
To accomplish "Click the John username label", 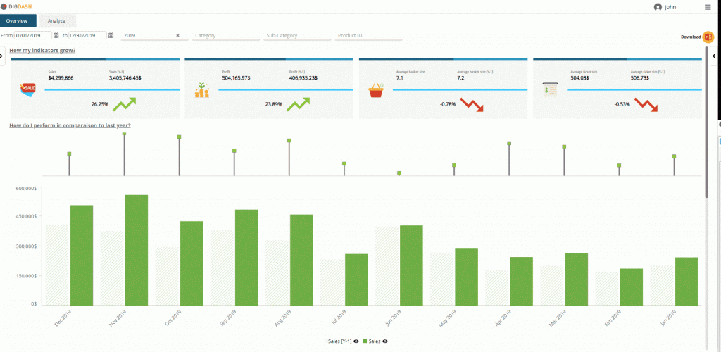I will coord(670,7).
